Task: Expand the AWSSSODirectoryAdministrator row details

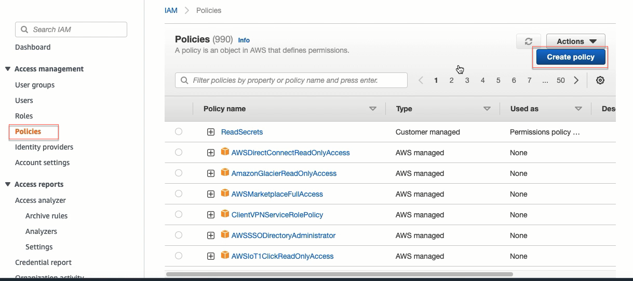Action: pos(211,235)
